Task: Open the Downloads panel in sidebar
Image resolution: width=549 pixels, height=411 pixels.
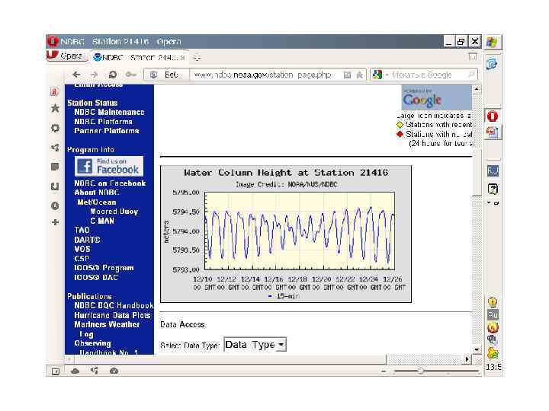Action: [x=55, y=186]
